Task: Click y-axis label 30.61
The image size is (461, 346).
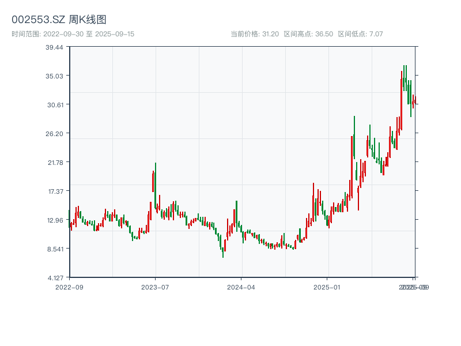Action: pos(55,105)
